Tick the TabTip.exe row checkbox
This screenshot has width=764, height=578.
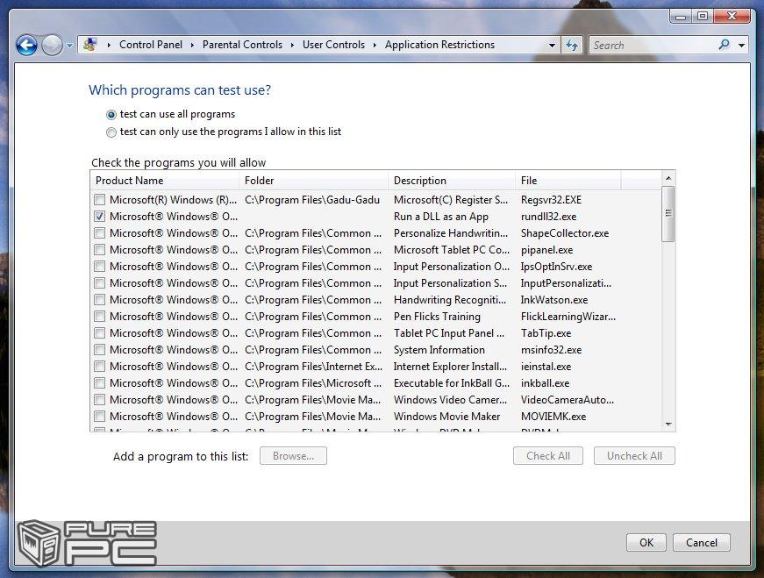pos(99,333)
